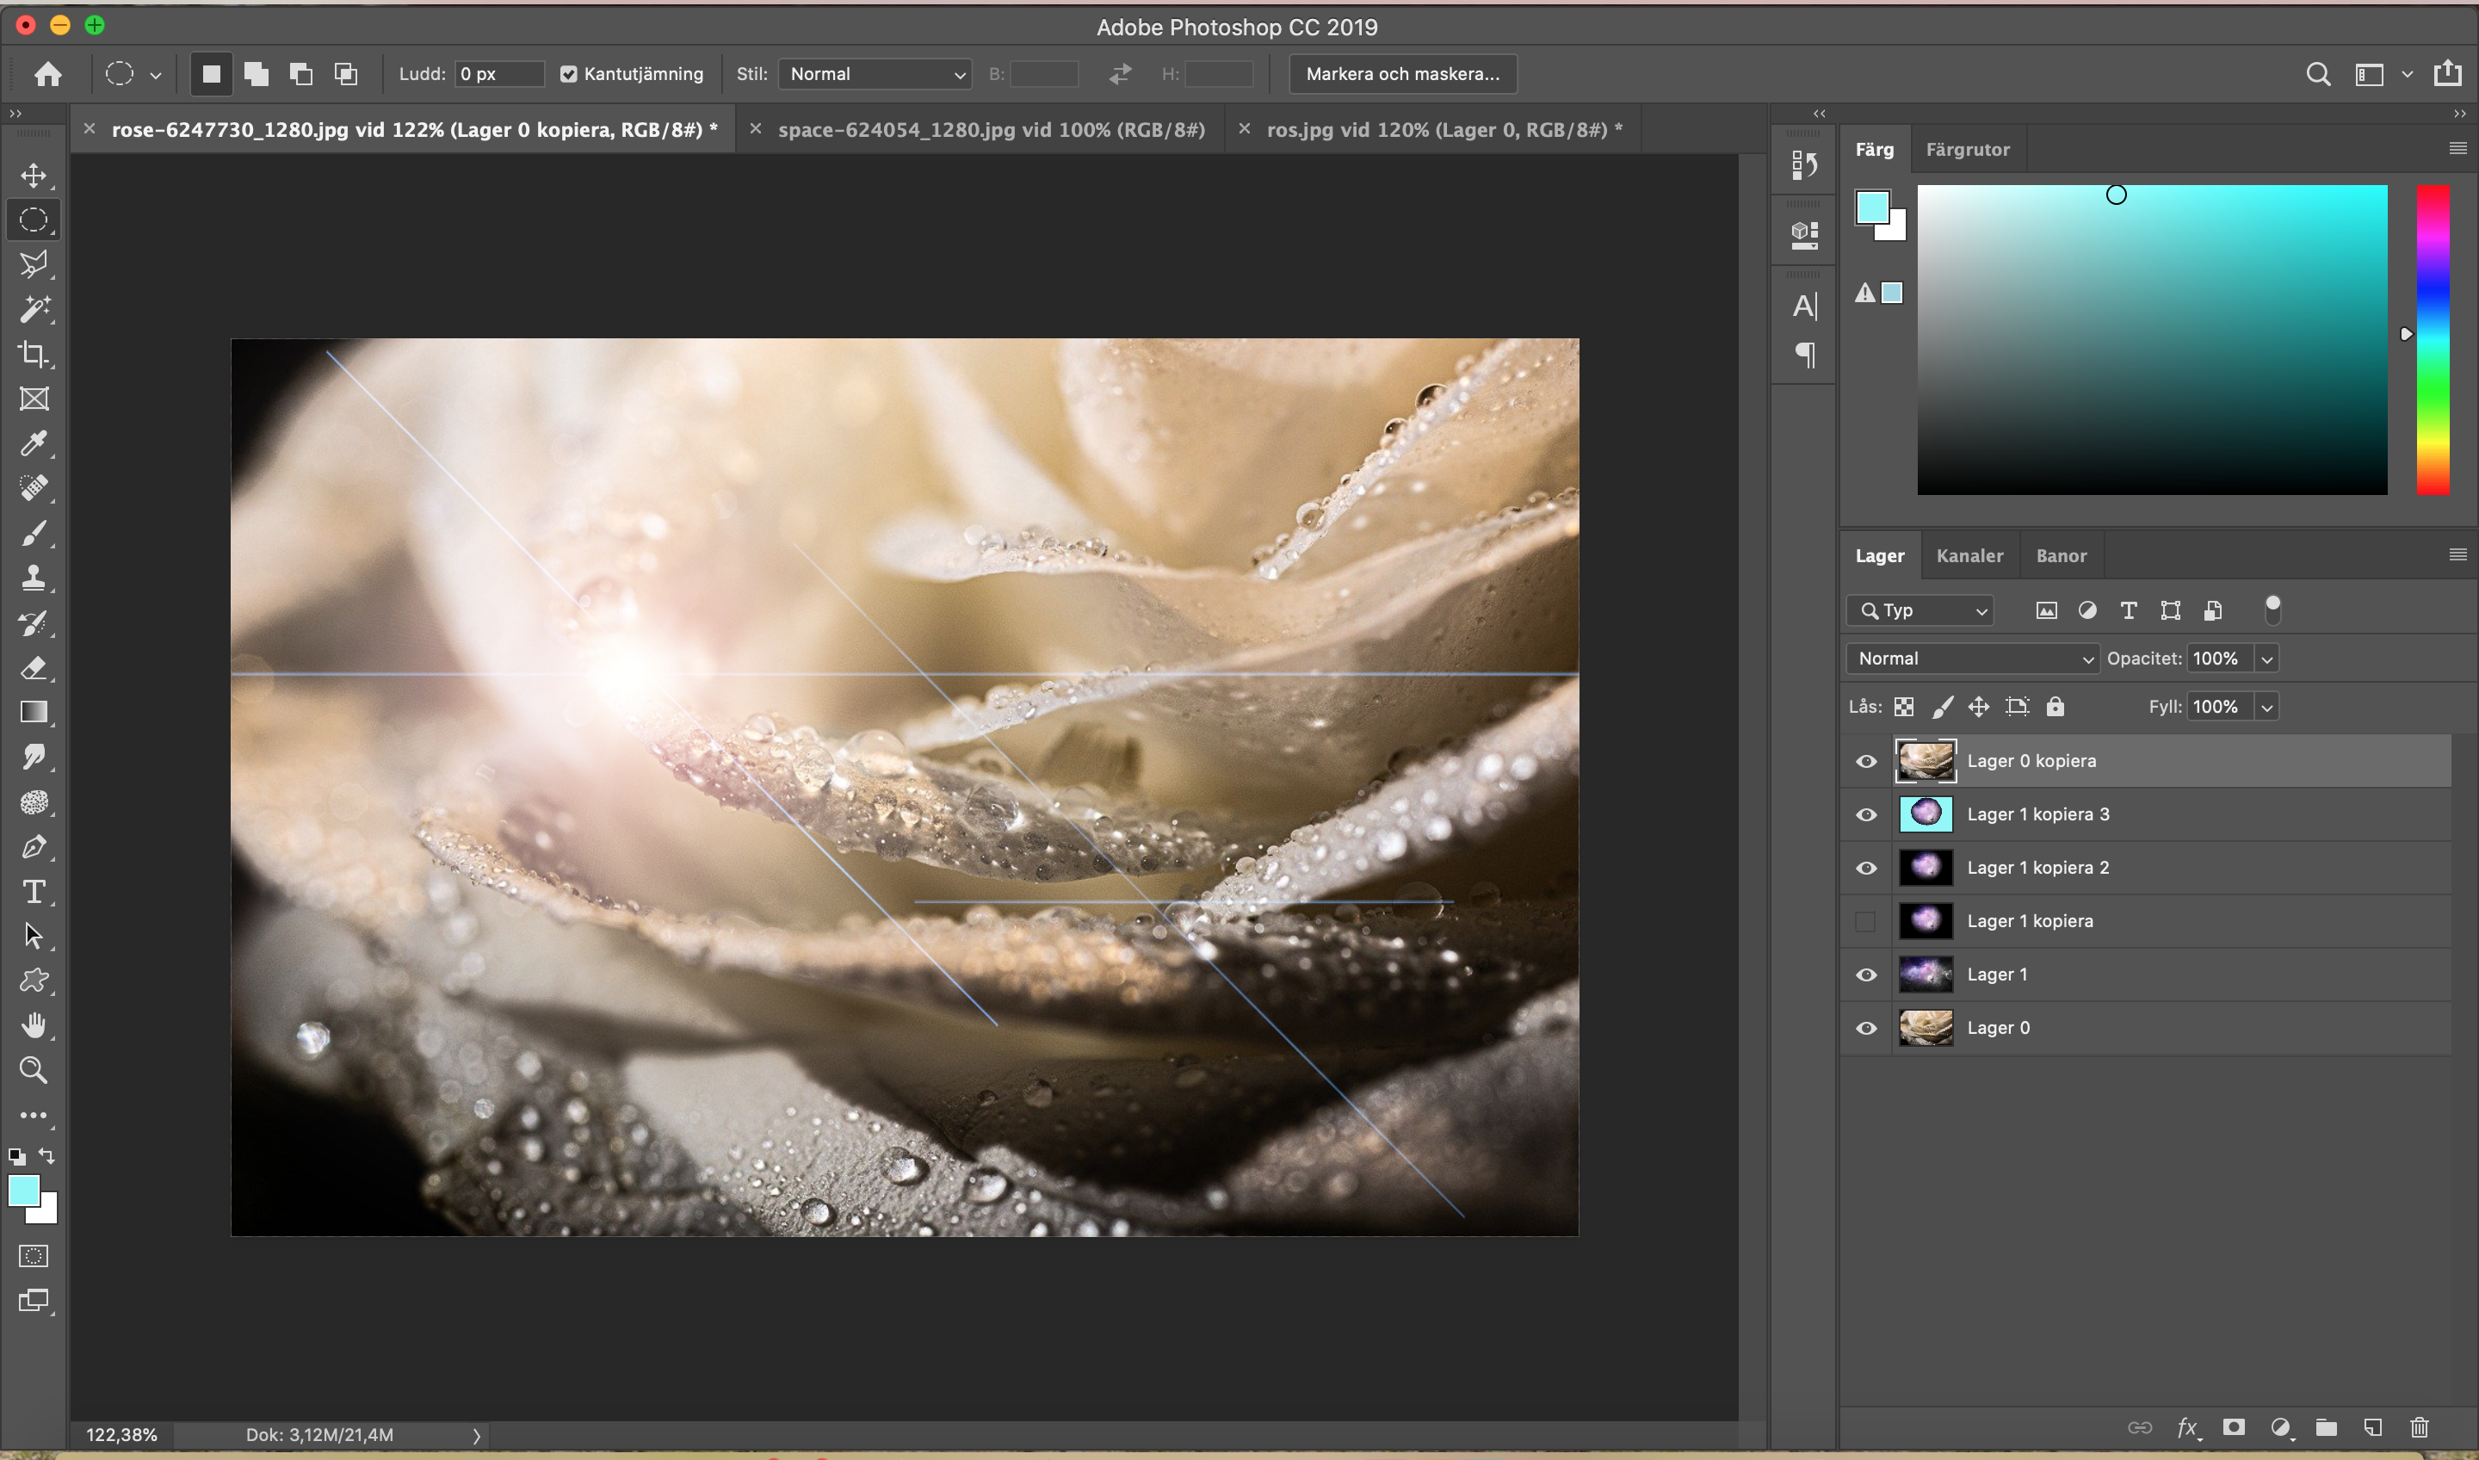This screenshot has height=1460, width=2479.
Task: Select the Sponge tool
Action: (x=34, y=801)
